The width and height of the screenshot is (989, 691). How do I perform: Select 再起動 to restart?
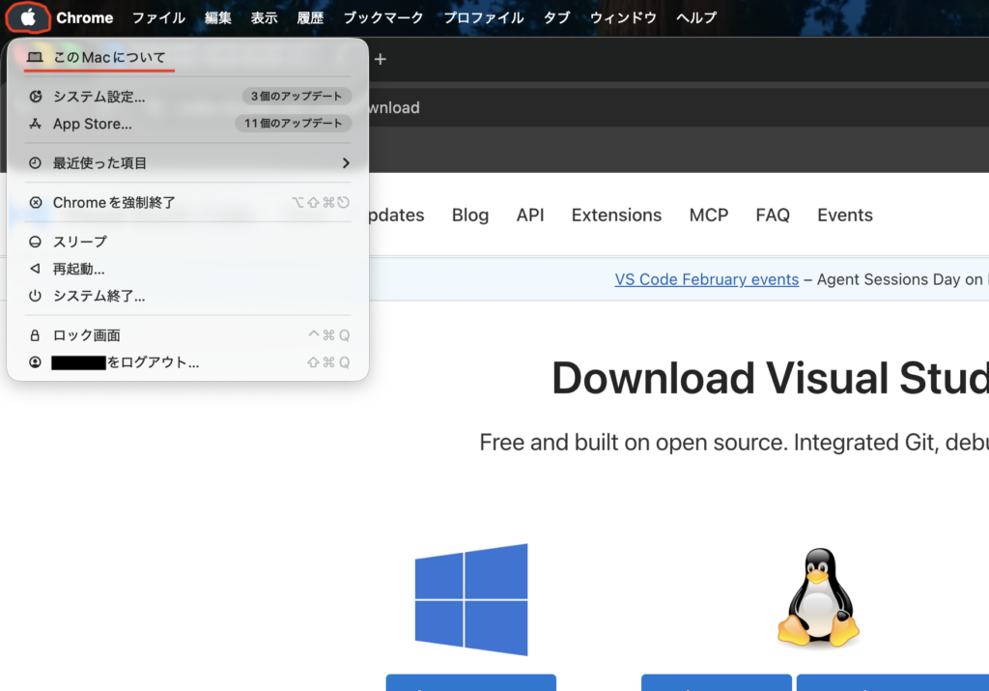tap(78, 269)
